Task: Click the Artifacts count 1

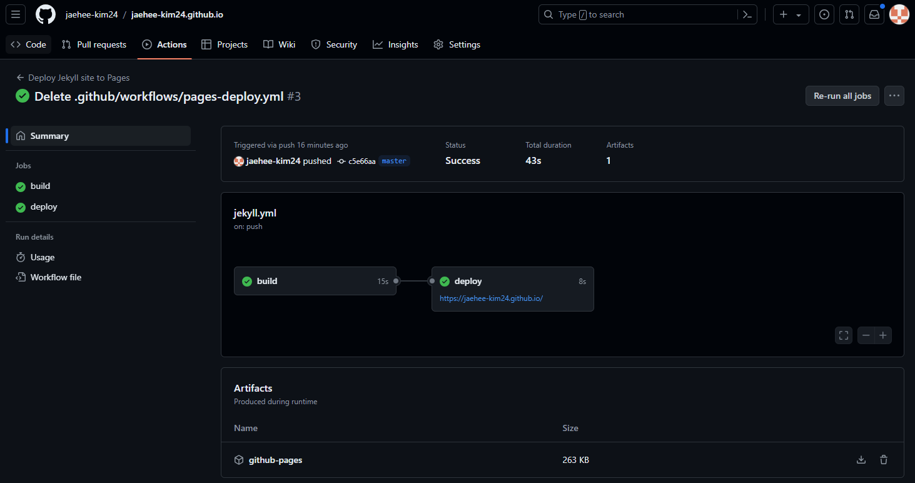Action: 609,161
